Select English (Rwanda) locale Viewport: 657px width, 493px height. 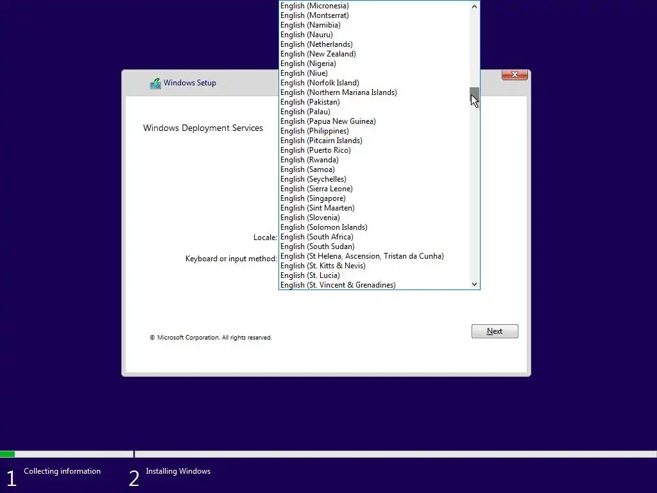pyautogui.click(x=374, y=160)
